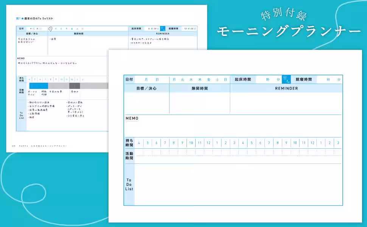Screen dimensions: 367x227
Task: Click the first 4 right after 持ち時間 label
Action: click(x=139, y=143)
